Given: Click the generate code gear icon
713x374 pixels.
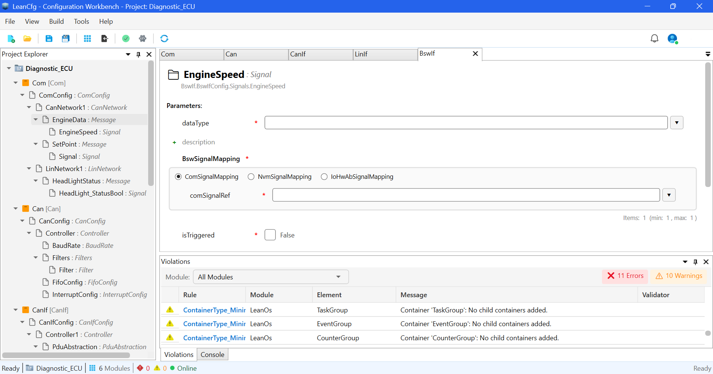Looking at the screenshot, I should (x=143, y=39).
